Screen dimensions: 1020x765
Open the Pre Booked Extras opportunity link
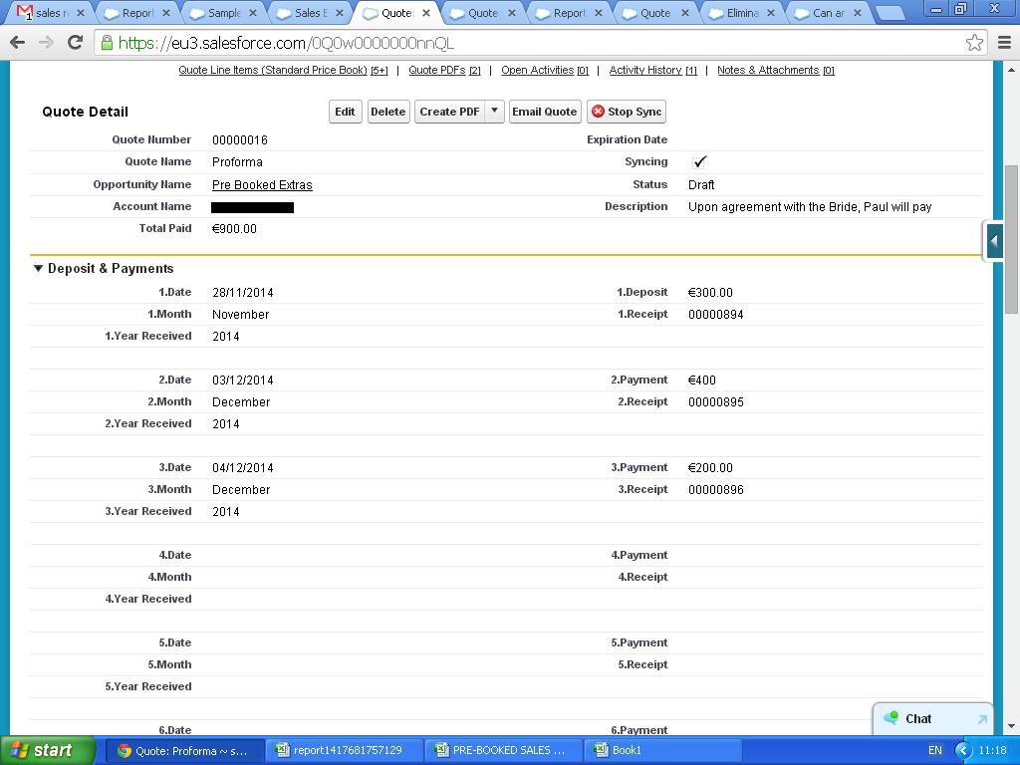(262, 185)
